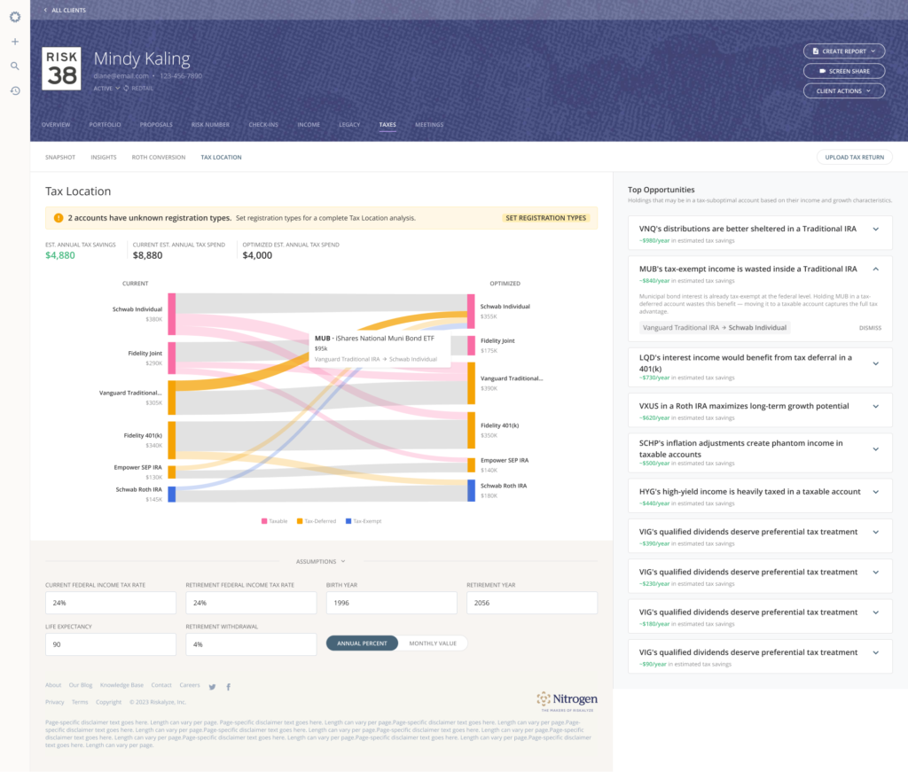The image size is (908, 772).
Task: Open the Privacy footer link
Action: click(54, 703)
